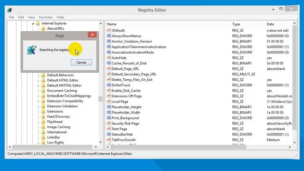Expand the EmbedExtnToClsidMappings key
The height and width of the screenshot is (171, 304).
click(x=38, y=96)
